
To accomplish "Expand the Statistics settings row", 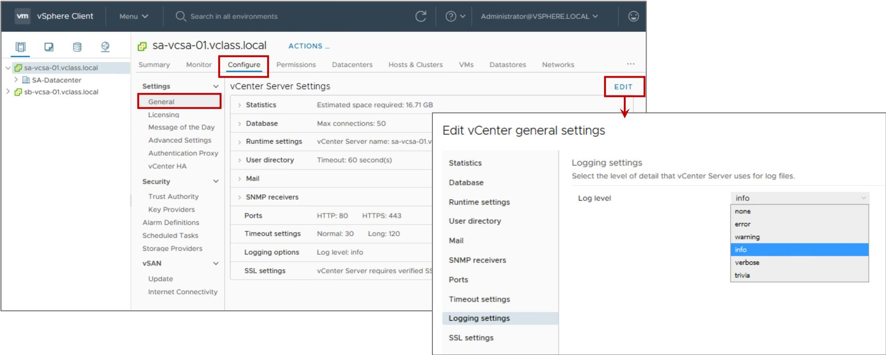I will point(239,105).
